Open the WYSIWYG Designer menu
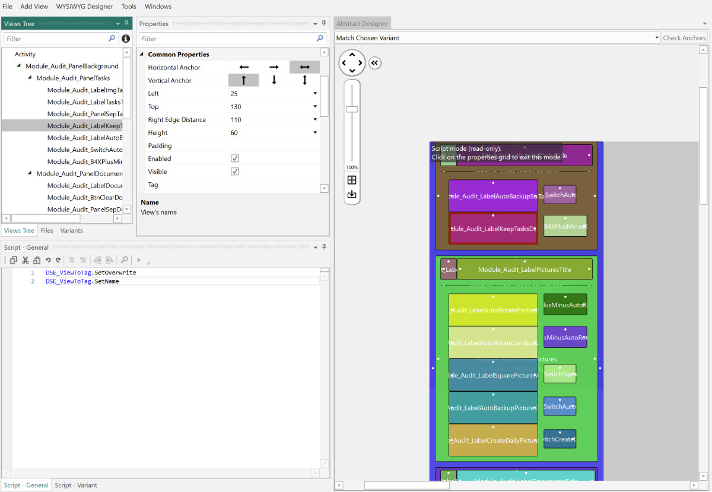 click(x=84, y=7)
